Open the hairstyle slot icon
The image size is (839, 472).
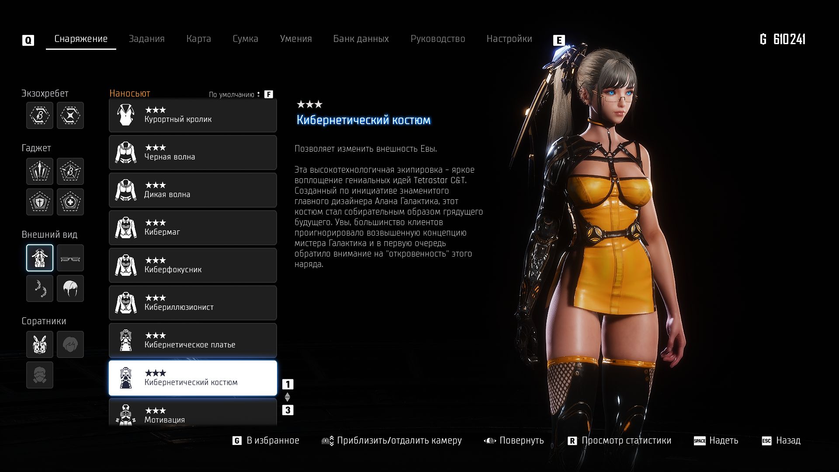[x=70, y=288]
